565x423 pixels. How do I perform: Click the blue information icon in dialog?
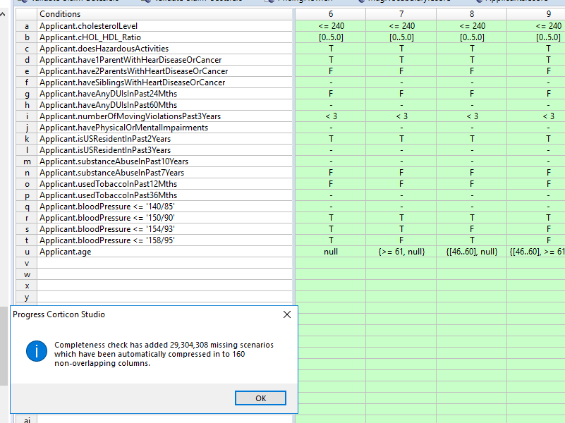tap(36, 351)
